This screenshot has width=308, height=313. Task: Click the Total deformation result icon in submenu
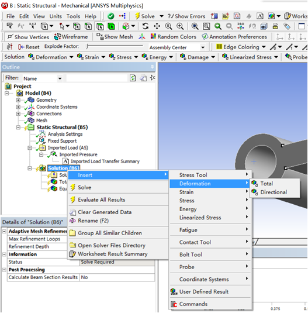(255, 183)
